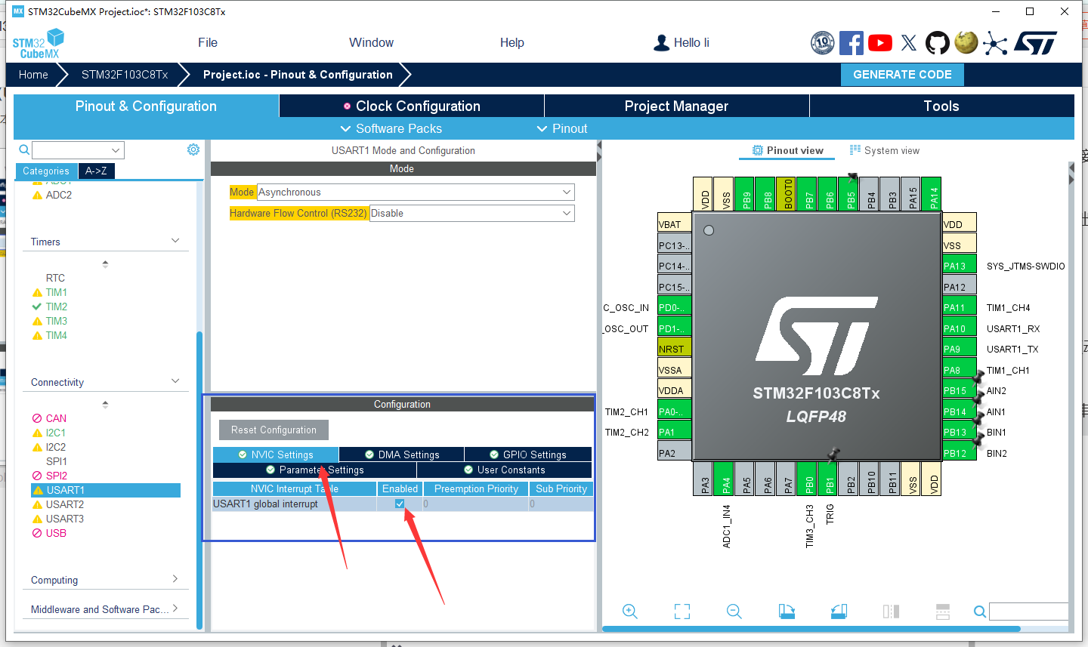Click the user account icon beside Hello li
Viewport: 1088px width, 647px height.
[x=661, y=43]
